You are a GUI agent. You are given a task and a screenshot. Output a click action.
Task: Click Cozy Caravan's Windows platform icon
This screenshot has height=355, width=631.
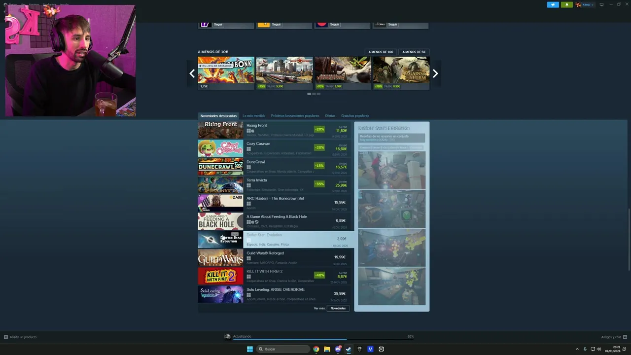(x=248, y=149)
